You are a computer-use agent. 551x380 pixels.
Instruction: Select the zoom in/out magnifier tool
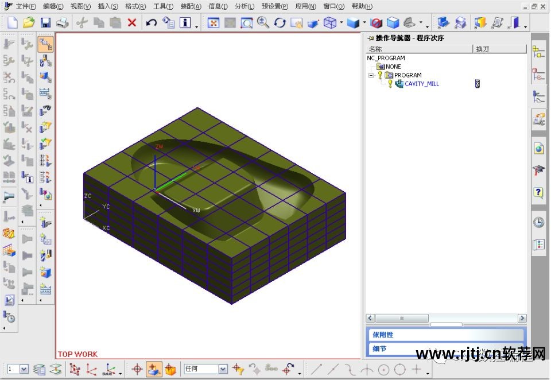[x=263, y=22]
